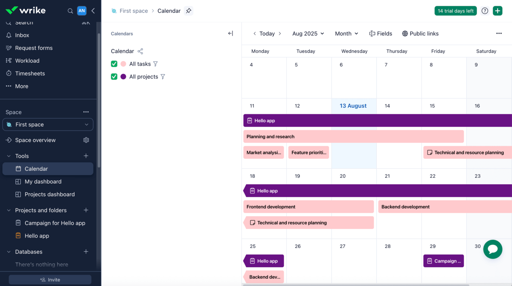Click the pink color dot next to All tasks

122,64
